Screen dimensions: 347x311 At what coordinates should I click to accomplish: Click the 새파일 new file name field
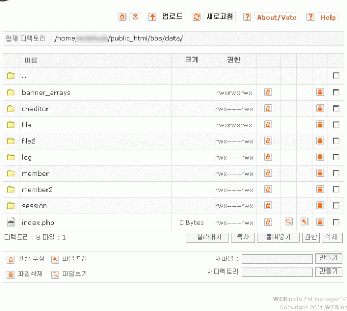(x=277, y=259)
